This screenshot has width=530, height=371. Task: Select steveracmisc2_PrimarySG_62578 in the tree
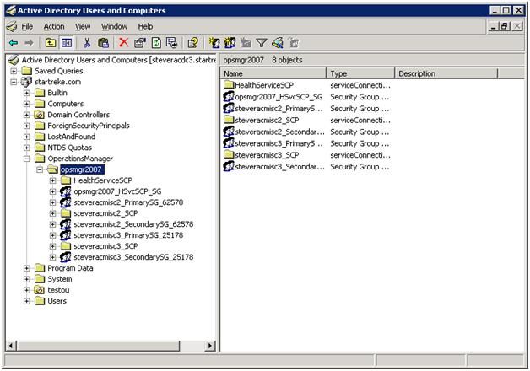(128, 202)
